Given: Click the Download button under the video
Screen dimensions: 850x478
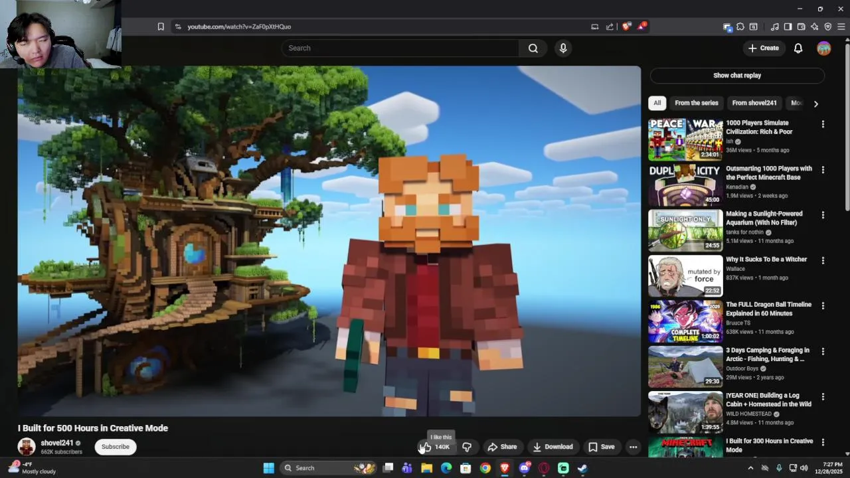Looking at the screenshot, I should (x=552, y=447).
